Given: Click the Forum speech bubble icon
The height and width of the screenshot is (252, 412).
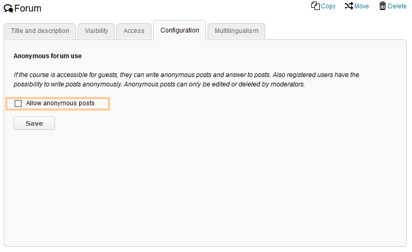Looking at the screenshot, I should pyautogui.click(x=8, y=9).
